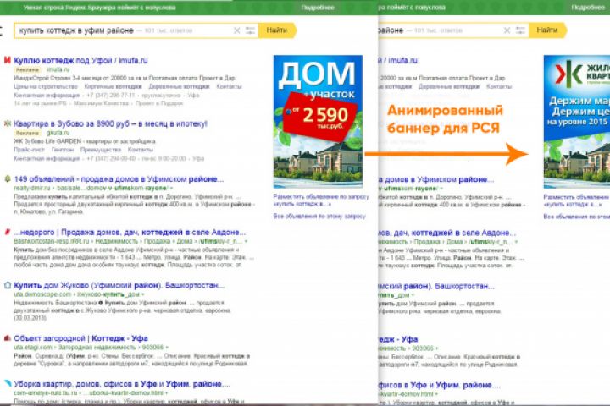
Task: Open search settings icon in right screenshot's search box
Action: [x=520, y=30]
